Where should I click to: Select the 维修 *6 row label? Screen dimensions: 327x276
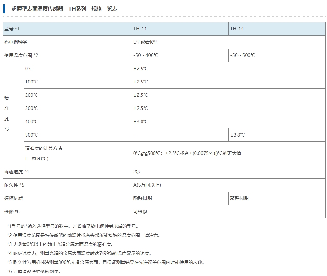12,212
